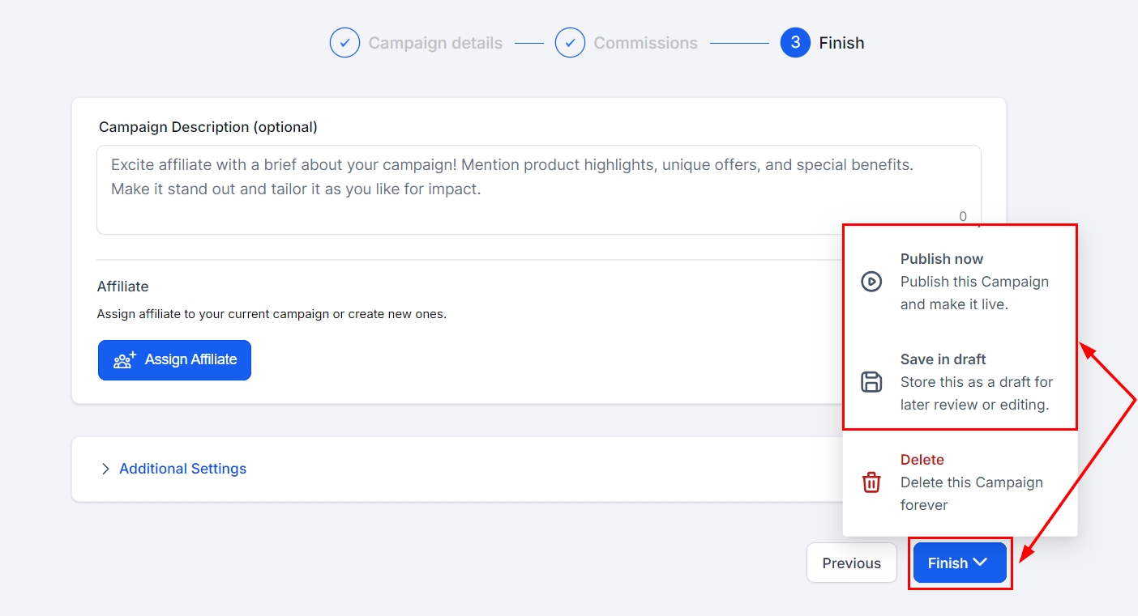Image resolution: width=1138 pixels, height=616 pixels.
Task: Click the add-users icon on Assign Affiliate
Action: coord(125,360)
